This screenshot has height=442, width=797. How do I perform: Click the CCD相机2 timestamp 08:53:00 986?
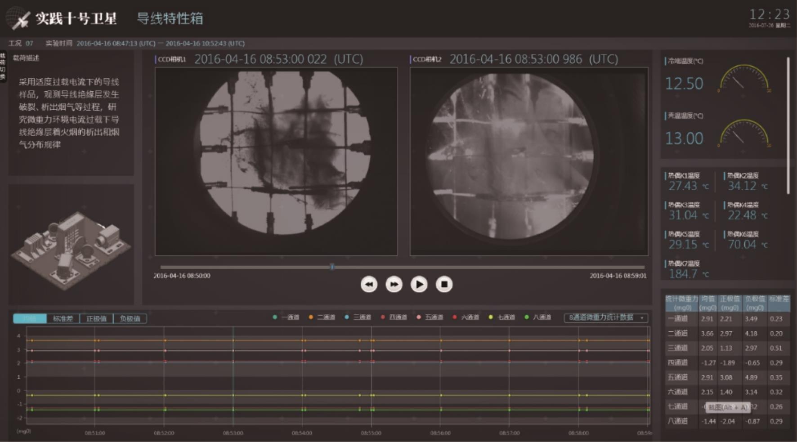point(534,59)
